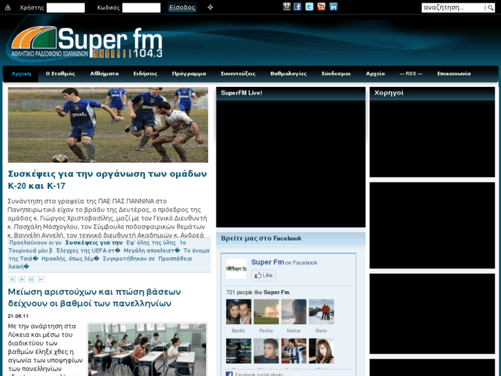The width and height of the screenshot is (501, 376).
Task: Click the αναζήτηση search box
Action: (x=453, y=8)
